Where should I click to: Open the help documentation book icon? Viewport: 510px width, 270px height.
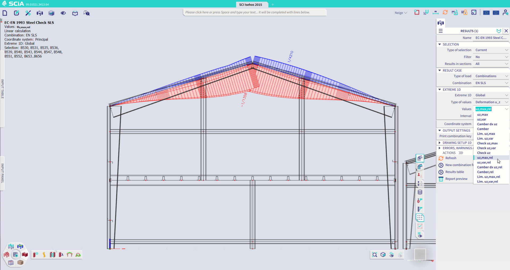(x=75, y=13)
